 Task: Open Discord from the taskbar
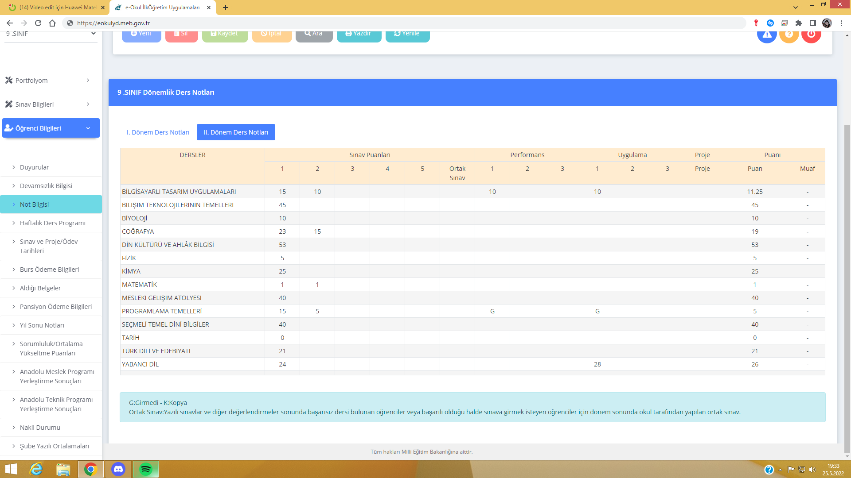118,469
